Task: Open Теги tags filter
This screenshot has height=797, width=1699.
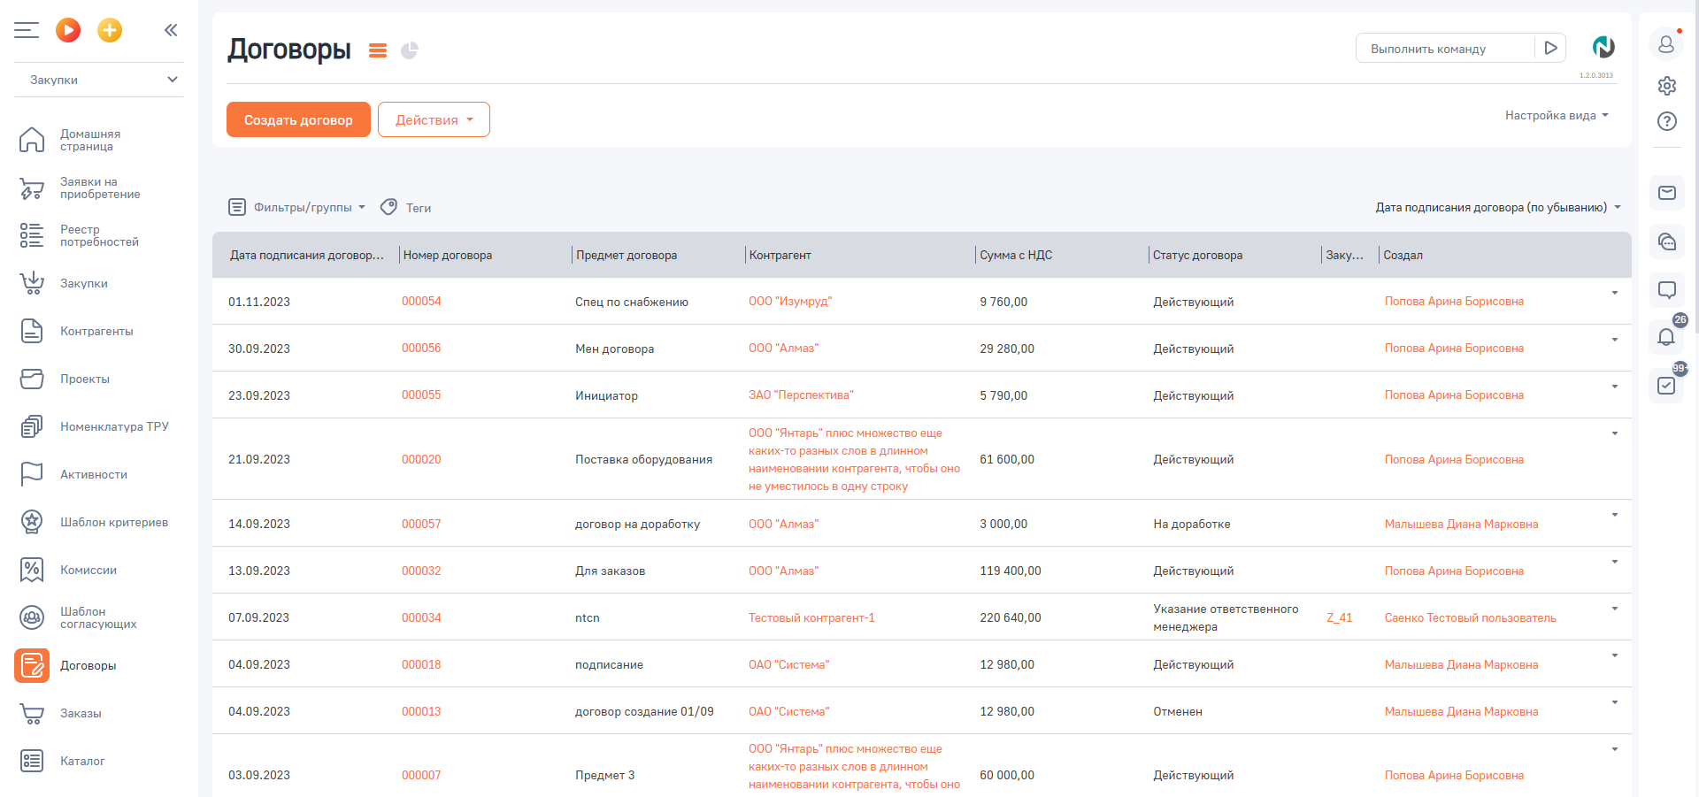Action: coord(406,207)
